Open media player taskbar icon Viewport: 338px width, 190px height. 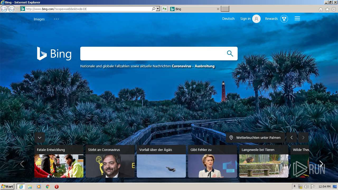[x=39, y=187]
